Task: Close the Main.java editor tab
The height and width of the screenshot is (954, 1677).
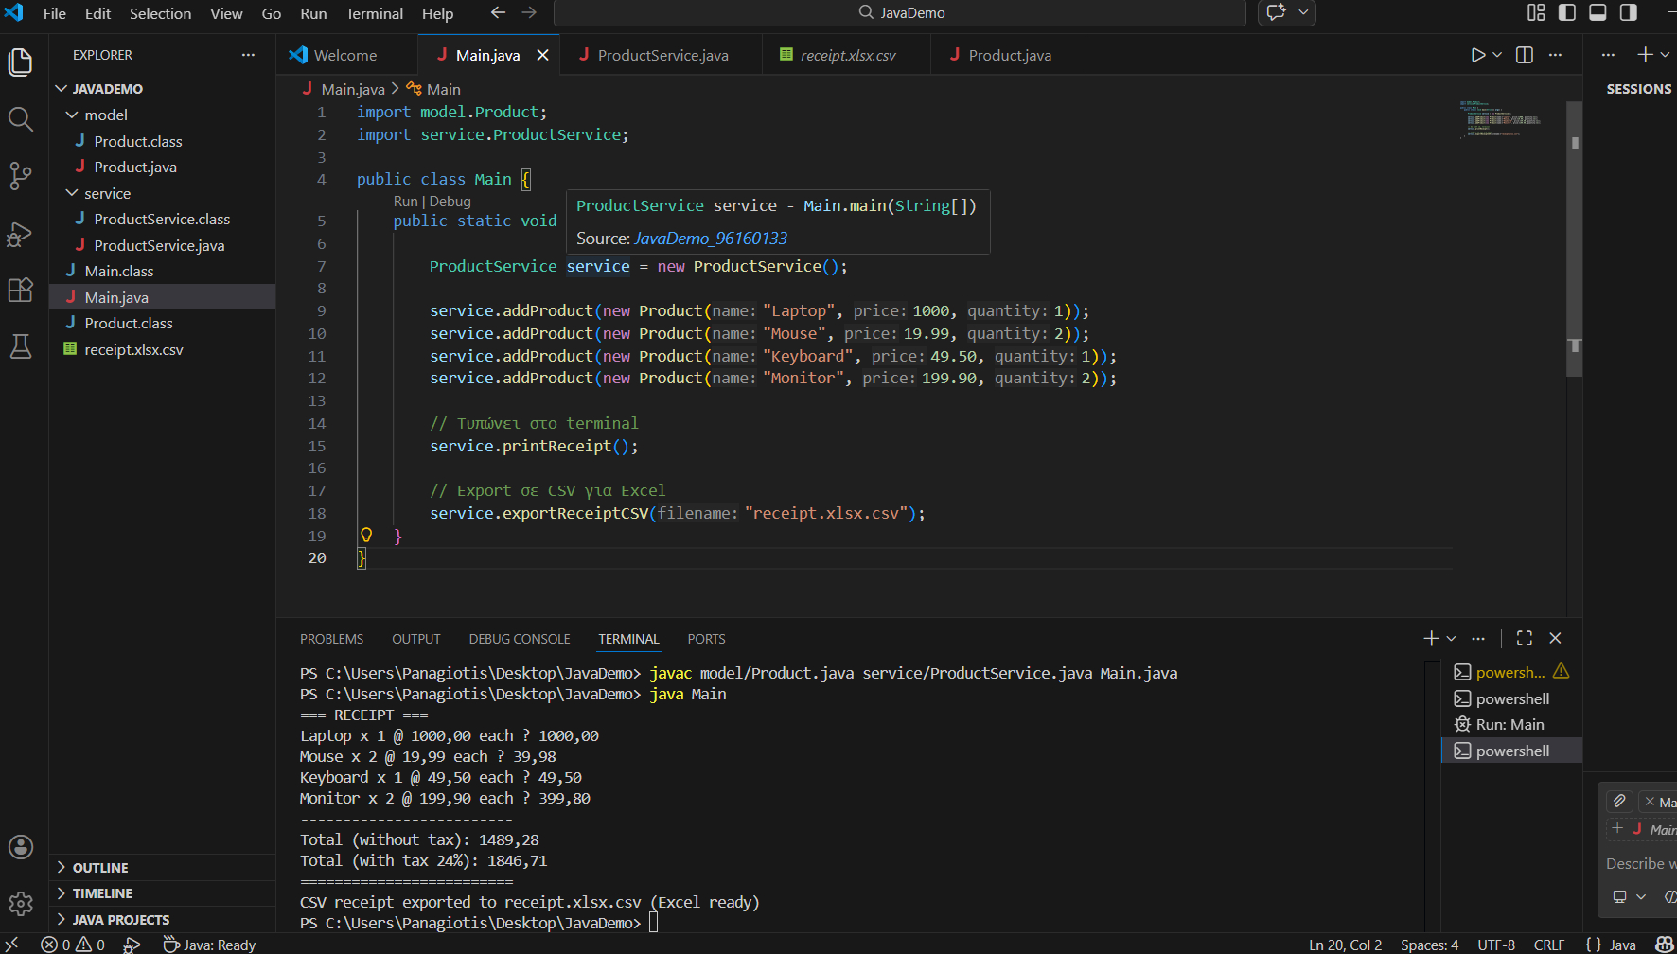Action: point(542,55)
